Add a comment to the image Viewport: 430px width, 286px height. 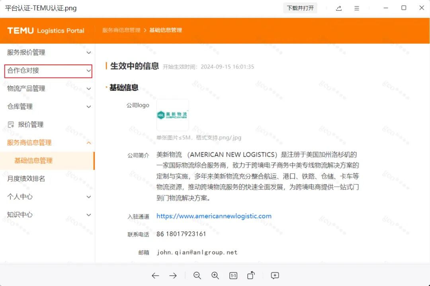pyautogui.click(x=274, y=275)
